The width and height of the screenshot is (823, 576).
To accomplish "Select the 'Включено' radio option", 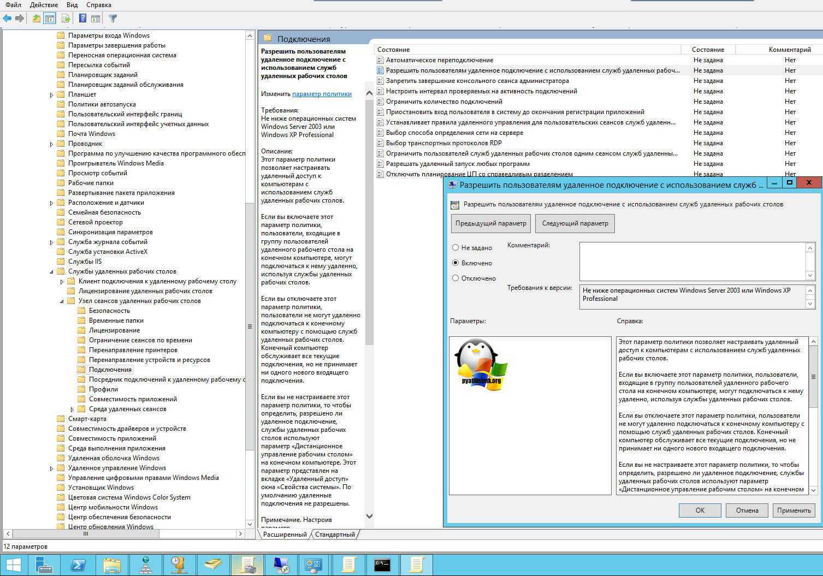I will click(x=455, y=263).
